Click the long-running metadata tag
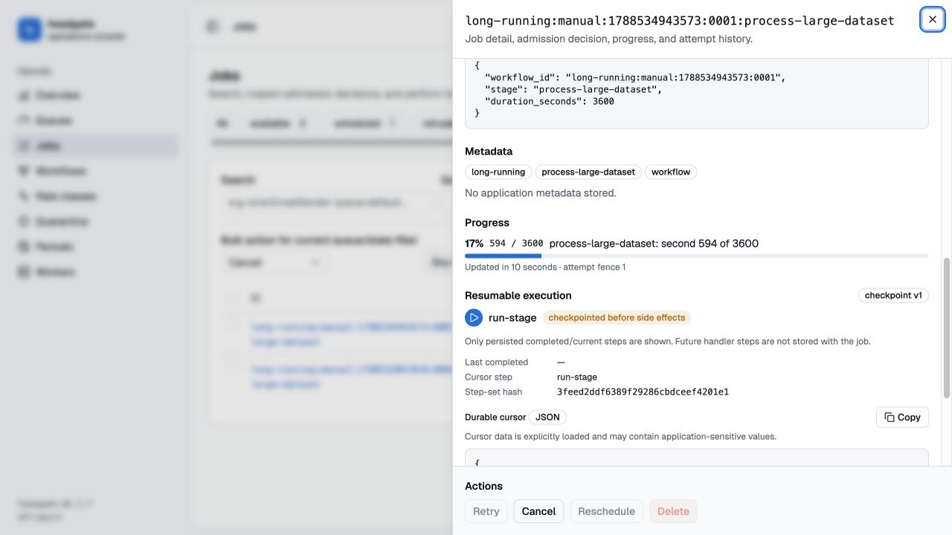This screenshot has width=952, height=535. tap(498, 172)
